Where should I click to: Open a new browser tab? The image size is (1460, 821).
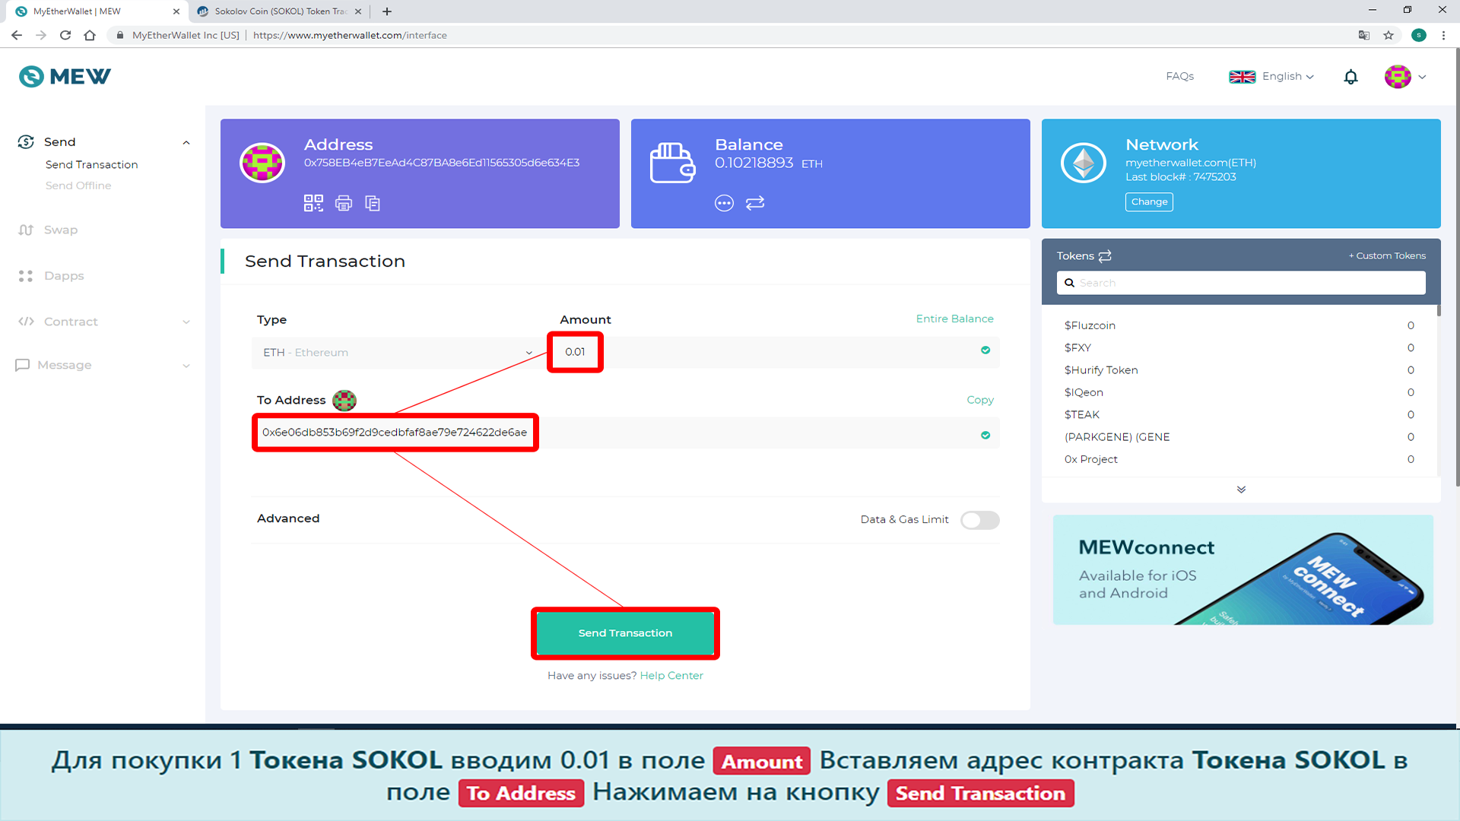[x=387, y=11]
